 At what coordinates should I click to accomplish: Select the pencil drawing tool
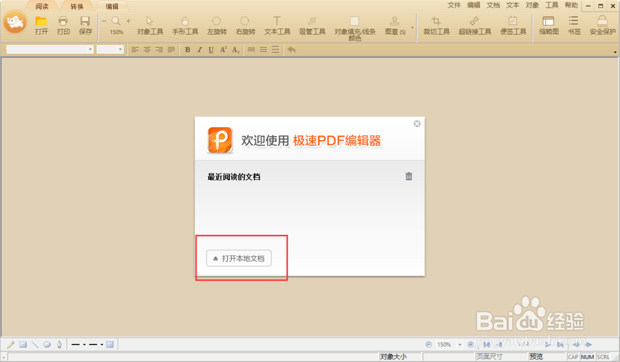point(11,344)
